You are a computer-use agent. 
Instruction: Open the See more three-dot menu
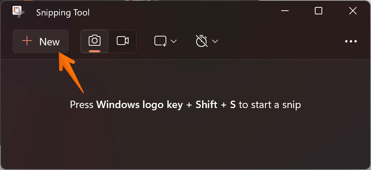point(351,41)
